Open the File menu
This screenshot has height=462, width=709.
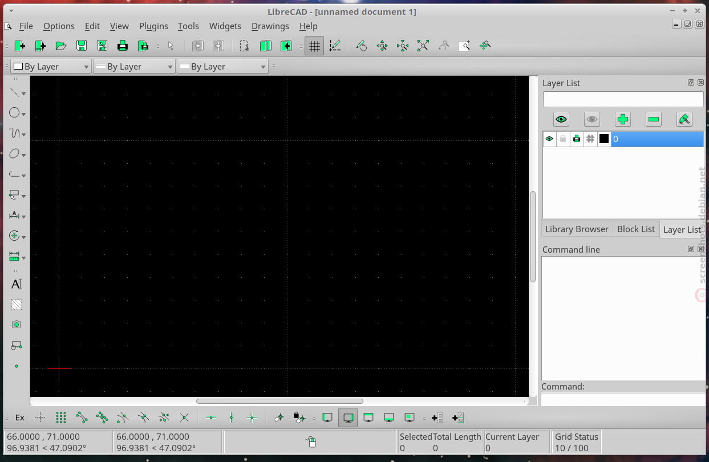pyautogui.click(x=26, y=26)
